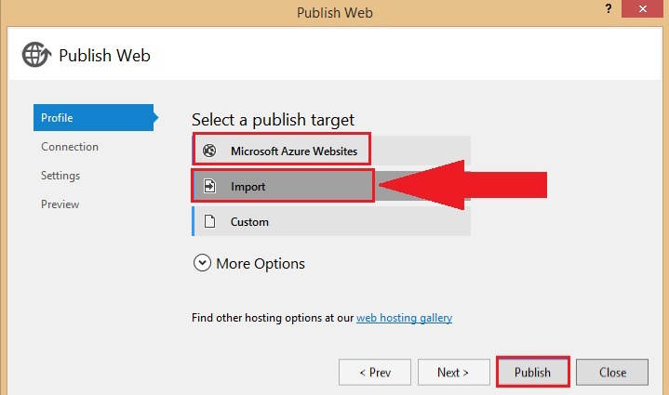669x395 pixels.
Task: Click the Publish Web globe header icon
Action: 36,55
